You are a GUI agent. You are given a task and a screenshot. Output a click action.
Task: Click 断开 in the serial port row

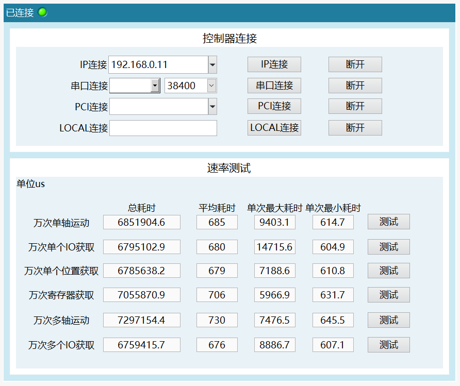pos(355,86)
